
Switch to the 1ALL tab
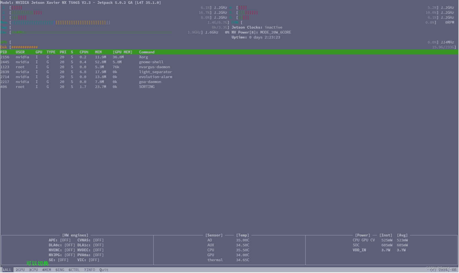[x=7, y=270]
